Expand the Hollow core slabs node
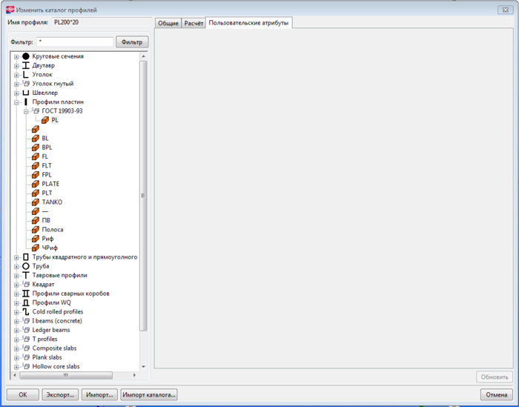Screen dimensions: 519x407 pyautogui.click(x=16, y=367)
